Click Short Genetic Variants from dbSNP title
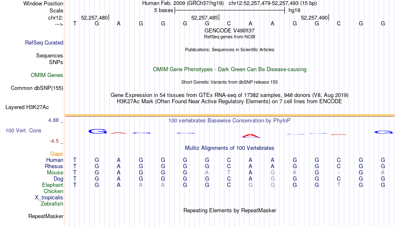The height and width of the screenshot is (226, 395). tap(230, 82)
